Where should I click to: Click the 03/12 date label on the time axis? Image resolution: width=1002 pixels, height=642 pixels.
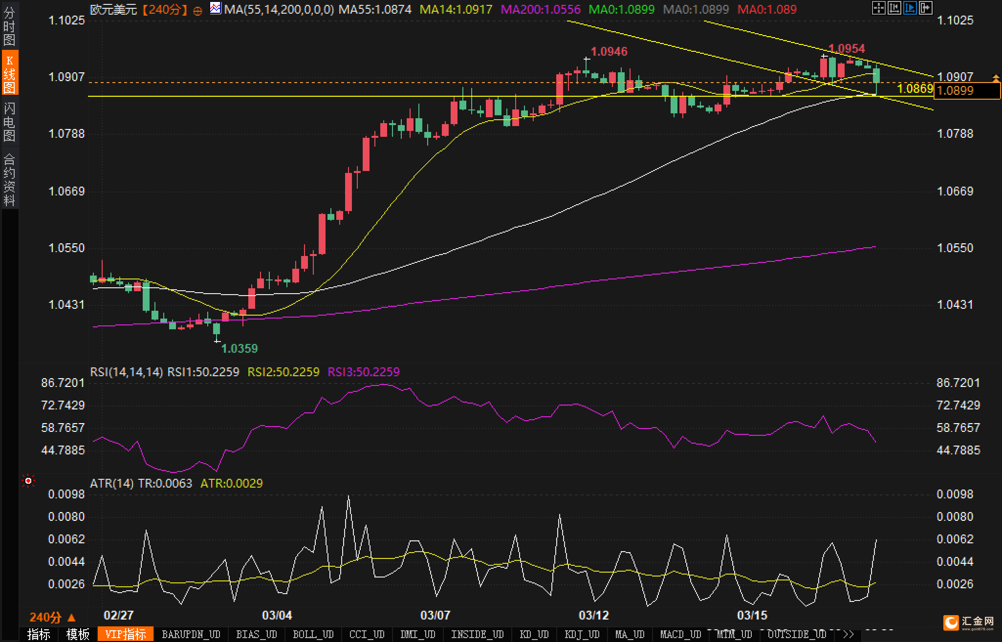[x=593, y=615]
